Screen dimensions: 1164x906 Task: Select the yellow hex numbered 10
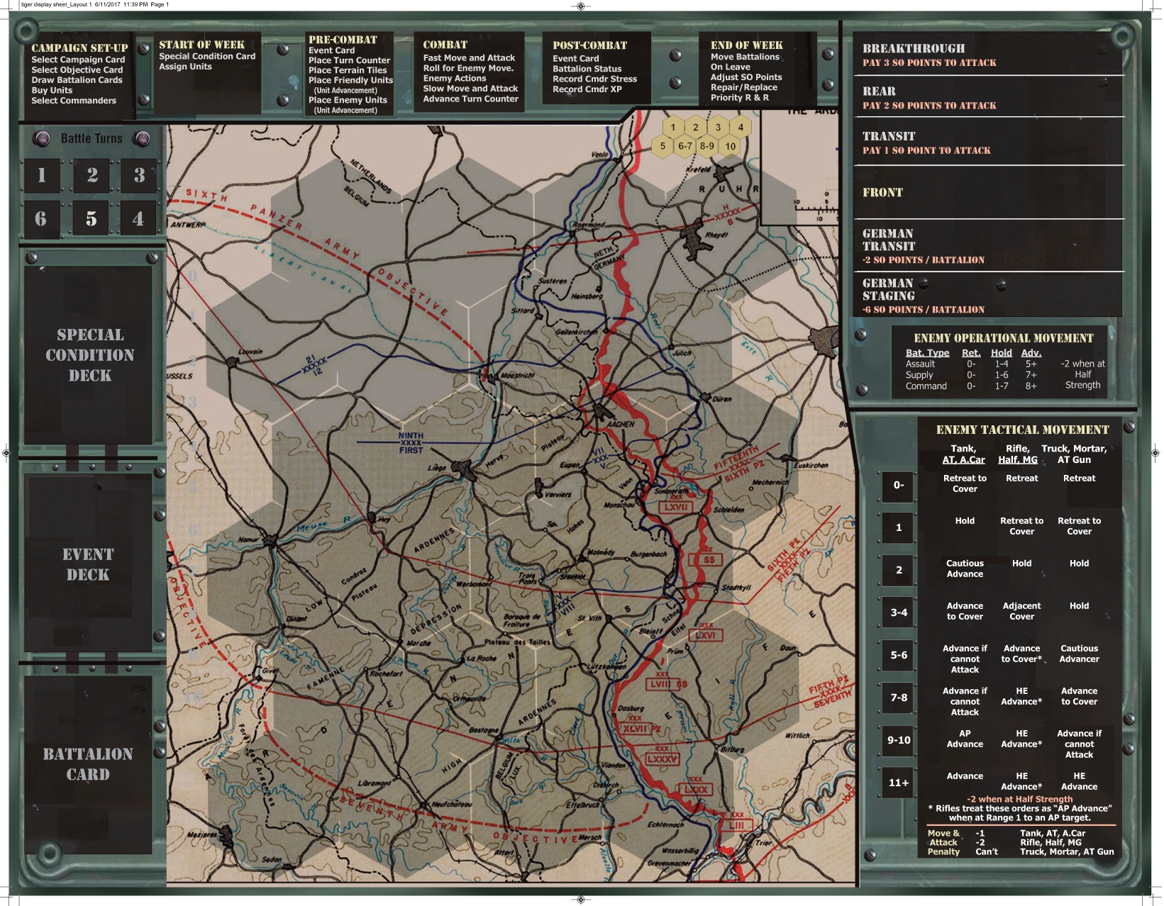[x=730, y=146]
